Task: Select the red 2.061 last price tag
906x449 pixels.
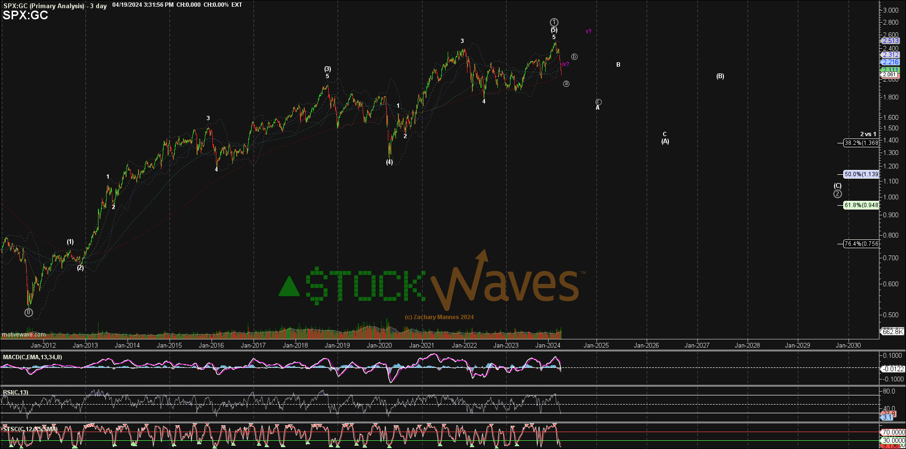Action: click(x=889, y=75)
